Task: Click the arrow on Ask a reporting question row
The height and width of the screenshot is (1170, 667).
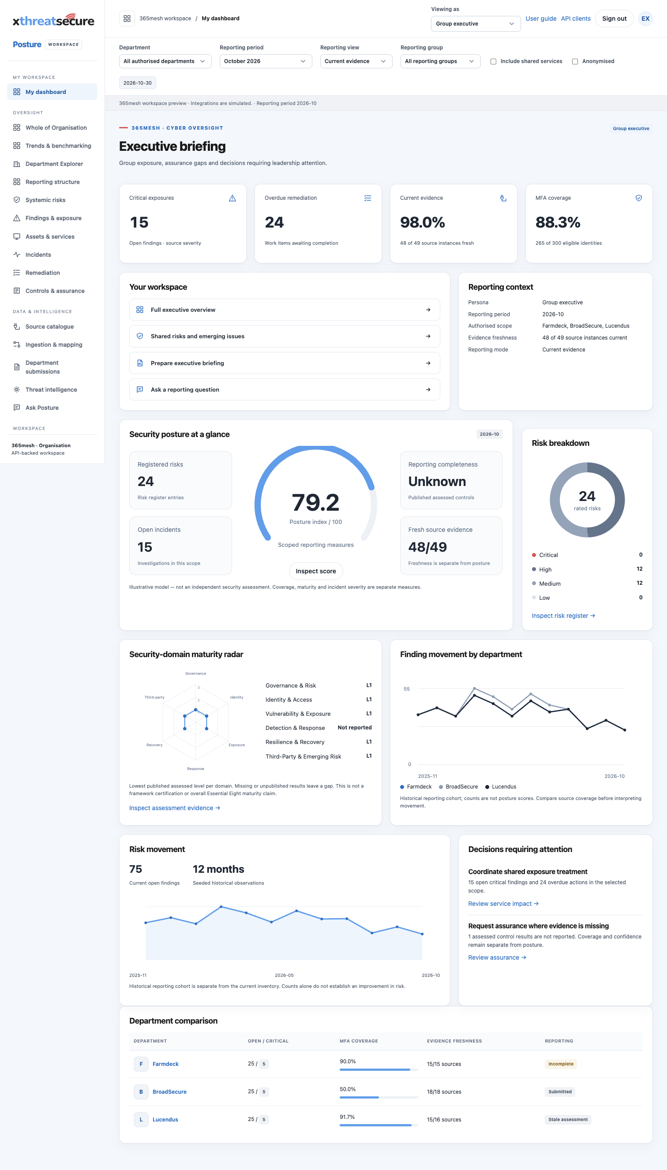Action: tap(428, 389)
